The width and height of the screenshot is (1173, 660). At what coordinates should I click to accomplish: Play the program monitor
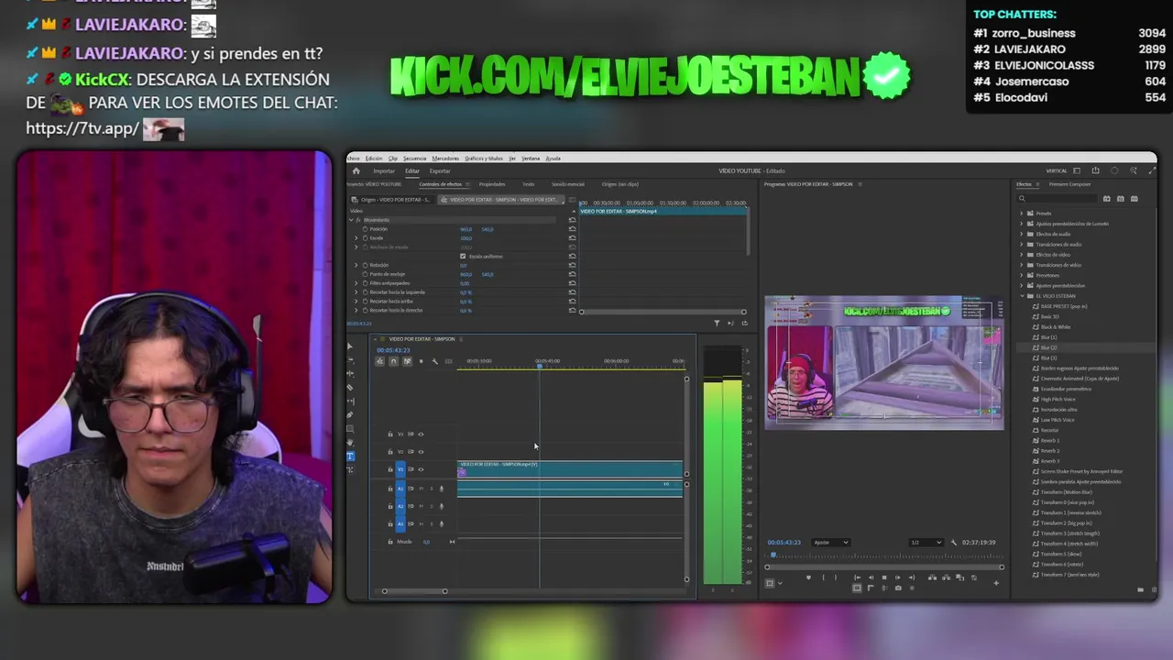(884, 577)
